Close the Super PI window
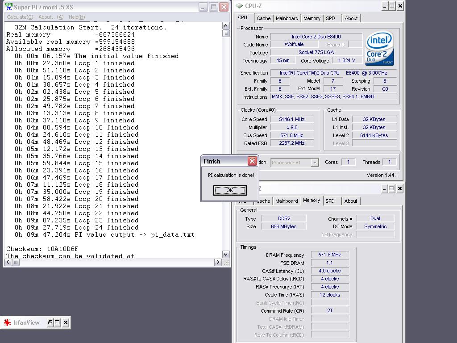Screen dimensions: 457x343 224,7
